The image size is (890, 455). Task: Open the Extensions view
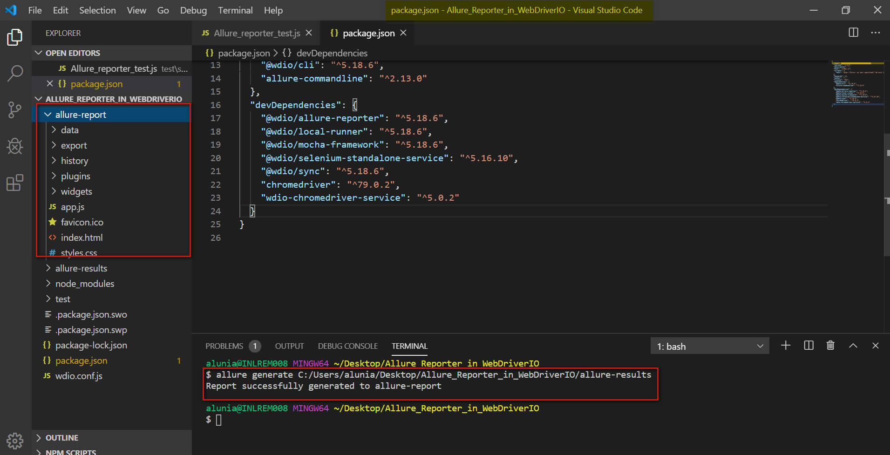(x=15, y=183)
